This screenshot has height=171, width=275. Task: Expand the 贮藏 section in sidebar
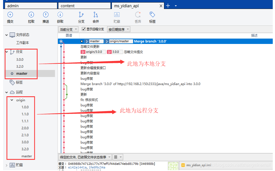7,165
